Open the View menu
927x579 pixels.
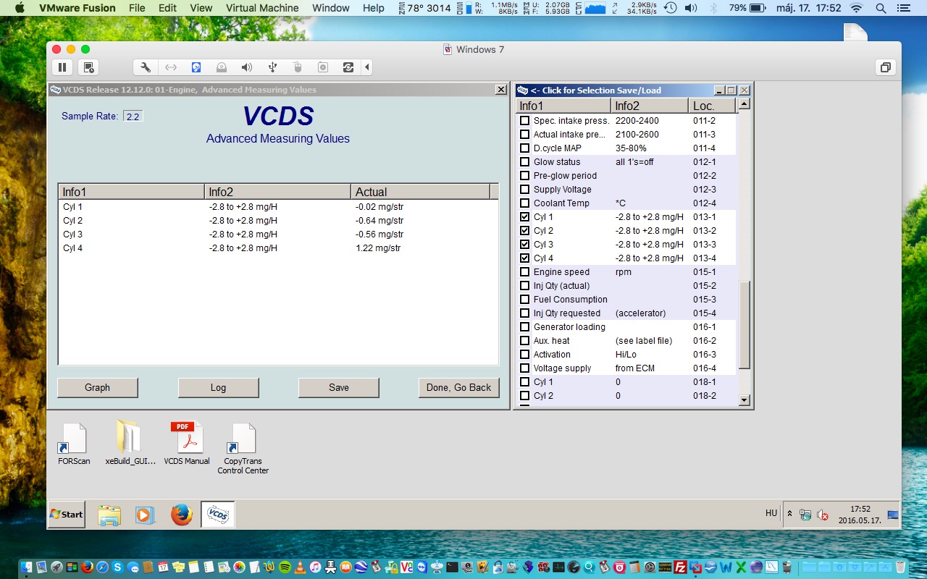pos(201,8)
